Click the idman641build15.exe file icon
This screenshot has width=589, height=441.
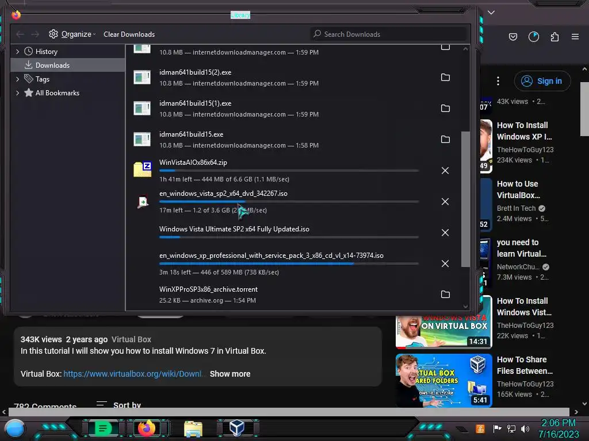143,139
